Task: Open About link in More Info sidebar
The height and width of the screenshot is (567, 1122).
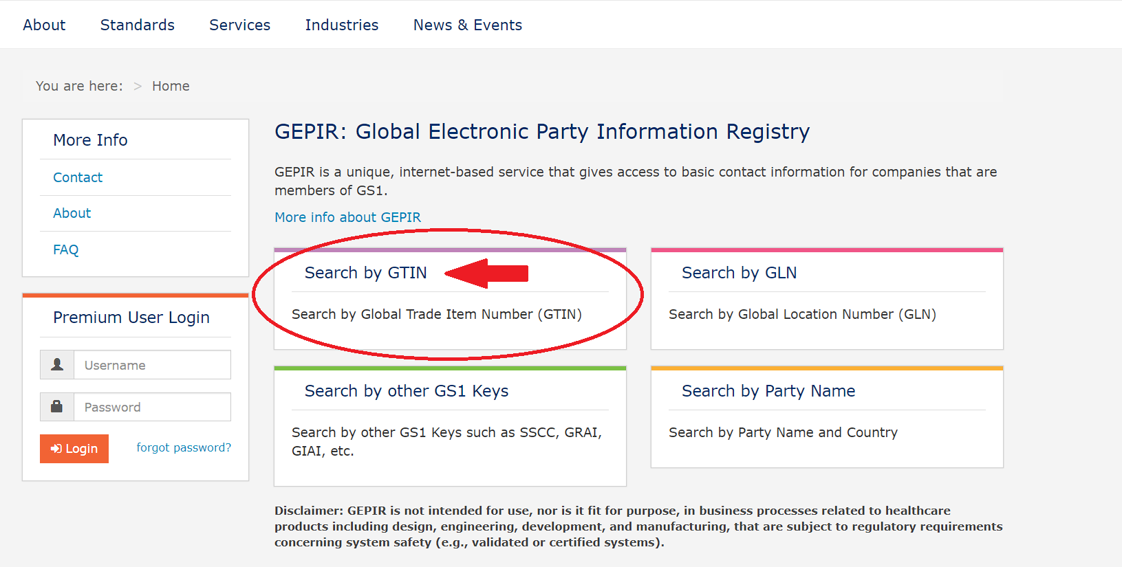Action: [72, 213]
